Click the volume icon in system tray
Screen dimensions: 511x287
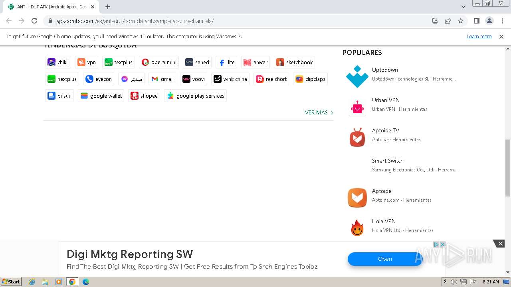point(454,282)
